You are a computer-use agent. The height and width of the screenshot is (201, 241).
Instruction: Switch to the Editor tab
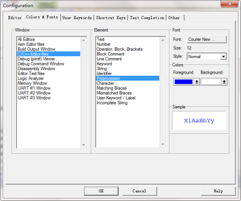(15, 18)
